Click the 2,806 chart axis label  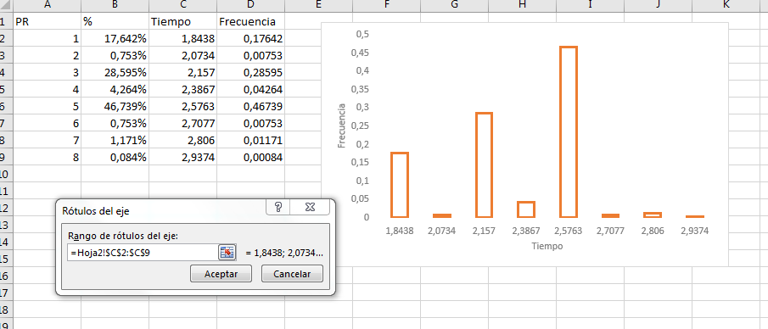653,231
